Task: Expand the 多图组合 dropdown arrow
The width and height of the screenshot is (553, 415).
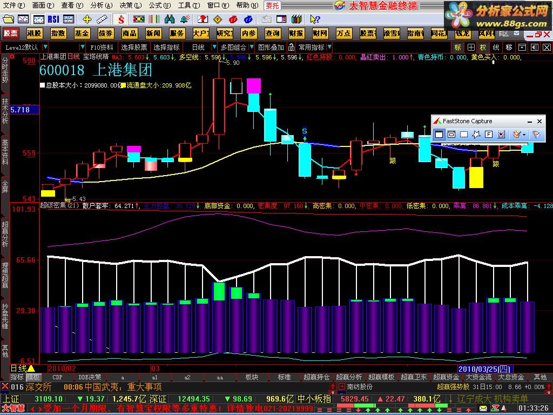Action: tap(252, 48)
